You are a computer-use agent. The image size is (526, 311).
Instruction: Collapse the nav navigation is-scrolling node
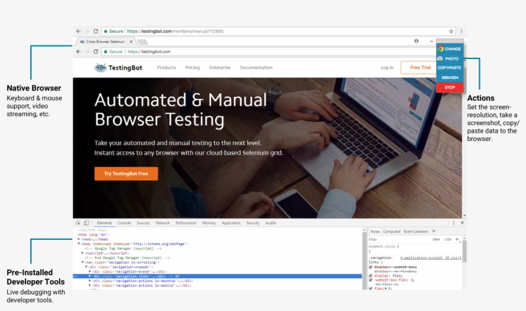pos(83,262)
